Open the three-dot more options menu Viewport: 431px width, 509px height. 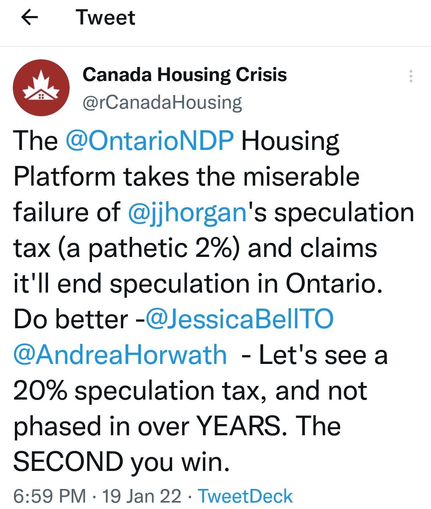411,76
